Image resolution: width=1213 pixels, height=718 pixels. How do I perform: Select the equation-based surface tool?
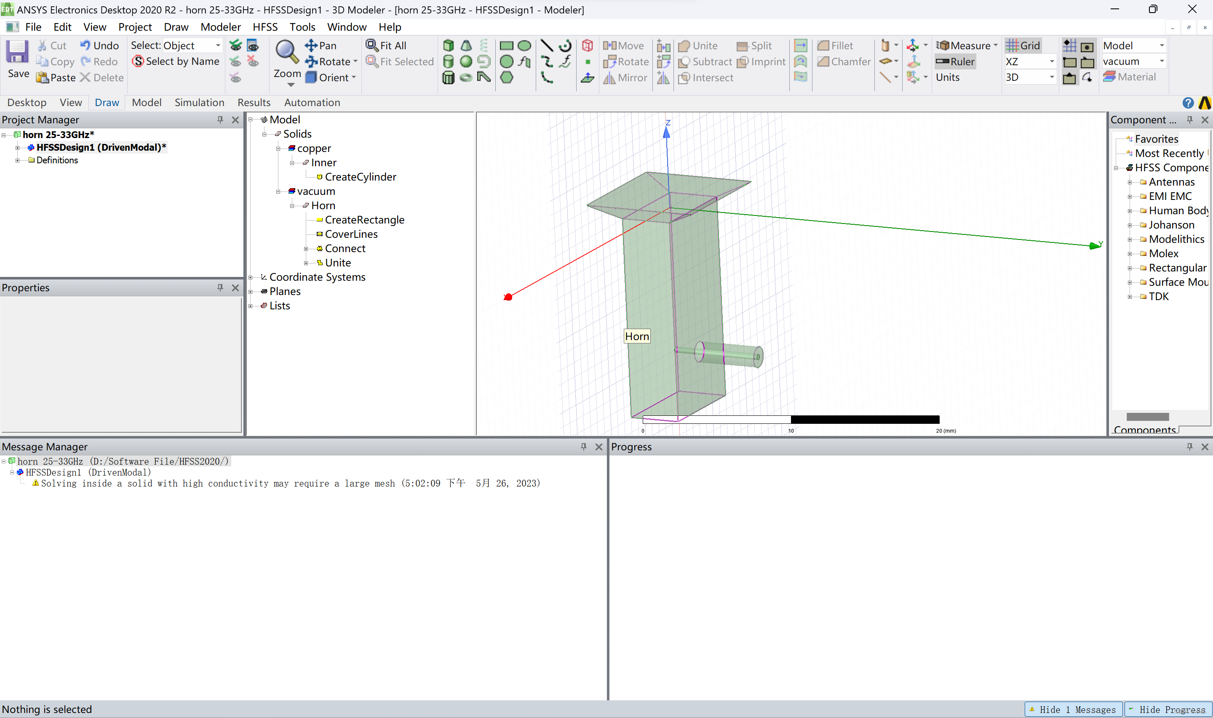[524, 61]
